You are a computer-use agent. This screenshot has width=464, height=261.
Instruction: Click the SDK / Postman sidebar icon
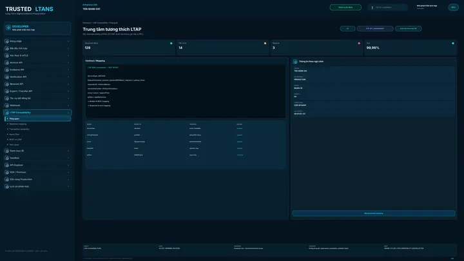click(7, 172)
